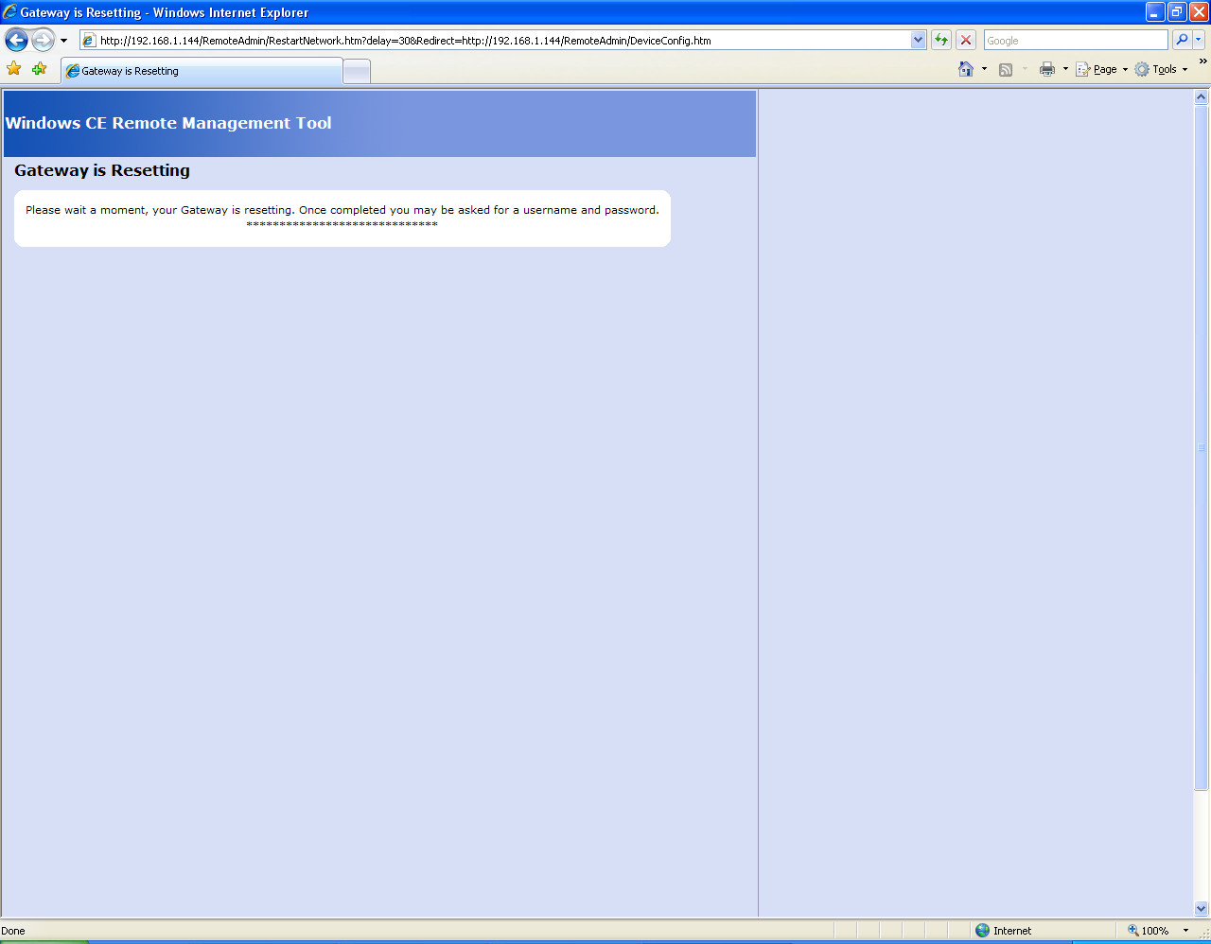This screenshot has height=944, width=1211.
Task: Open a new blank tab
Action: (x=357, y=72)
